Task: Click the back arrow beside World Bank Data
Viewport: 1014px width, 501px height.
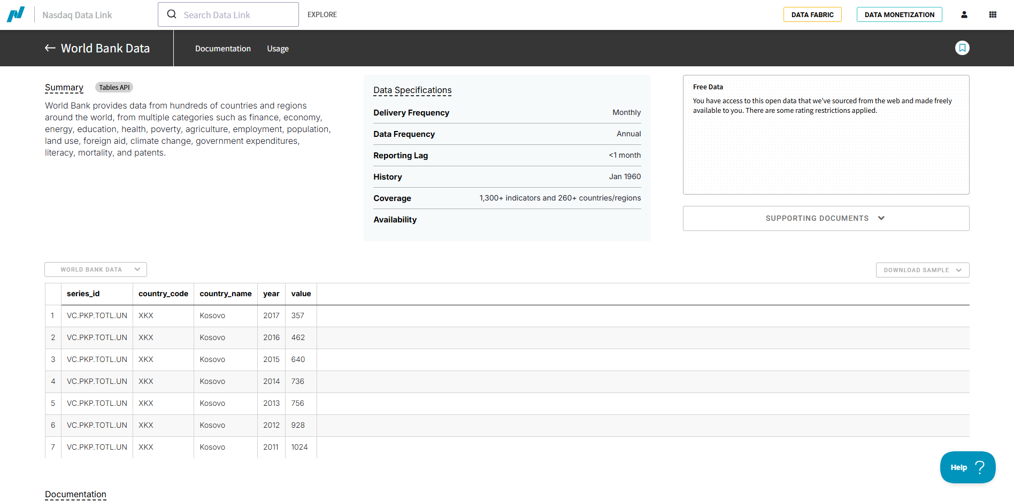Action: (x=50, y=48)
